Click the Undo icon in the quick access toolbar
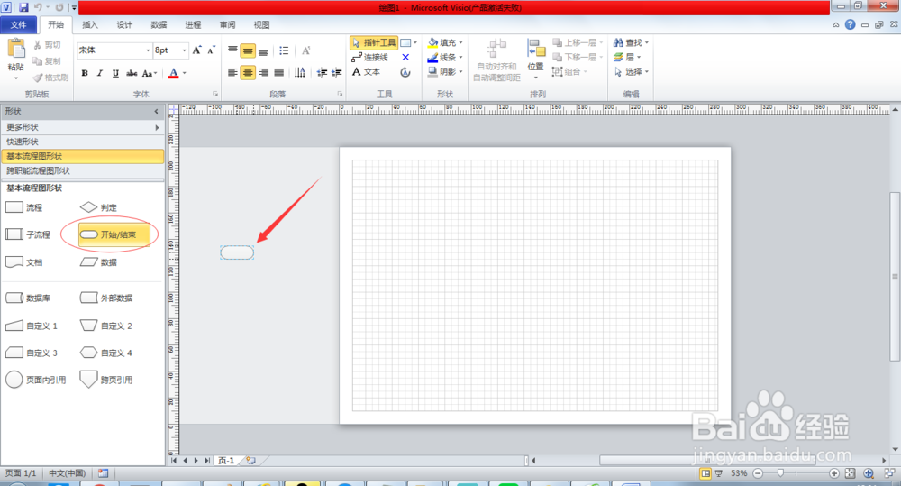901x486 pixels. coord(38,7)
